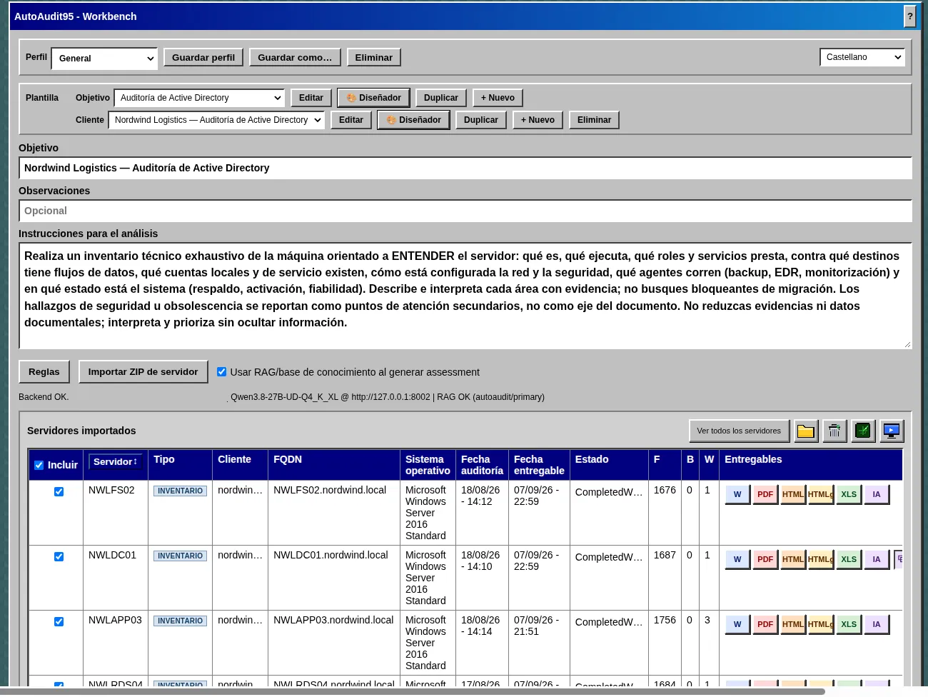The height and width of the screenshot is (697, 928).
Task: Open IA deliverable for NWLAPP03
Action: tap(877, 624)
